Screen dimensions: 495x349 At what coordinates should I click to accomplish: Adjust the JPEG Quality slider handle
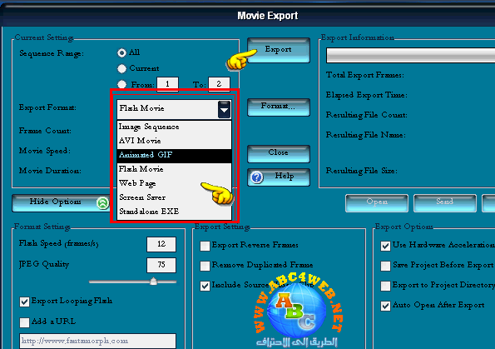[153, 281]
